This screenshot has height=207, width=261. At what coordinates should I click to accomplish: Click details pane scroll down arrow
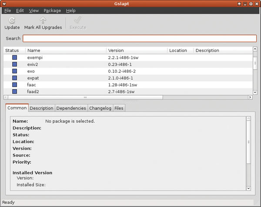[x=248, y=188]
